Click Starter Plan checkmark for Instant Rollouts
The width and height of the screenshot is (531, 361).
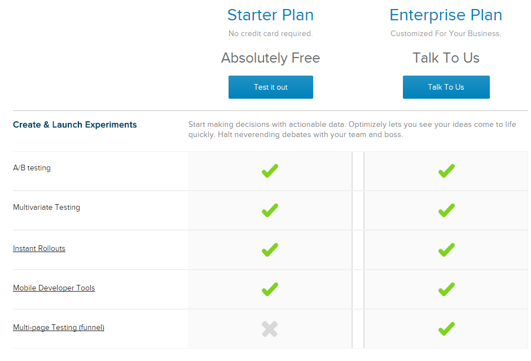point(270,249)
